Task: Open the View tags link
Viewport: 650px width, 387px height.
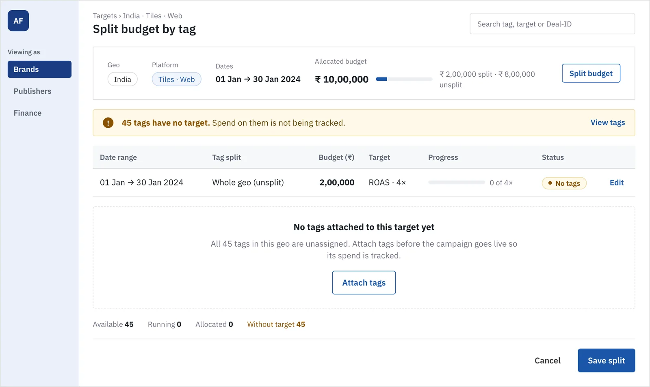Action: tap(608, 123)
